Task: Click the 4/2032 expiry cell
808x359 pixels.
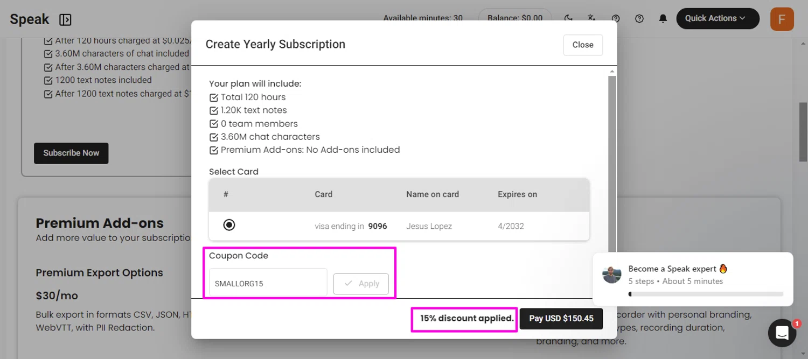Action: tap(511, 226)
